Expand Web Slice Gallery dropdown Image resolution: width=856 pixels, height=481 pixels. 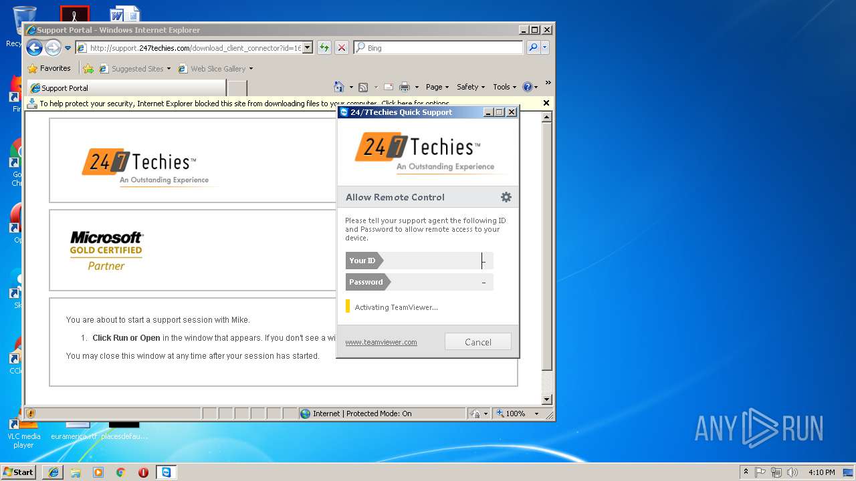tap(251, 68)
